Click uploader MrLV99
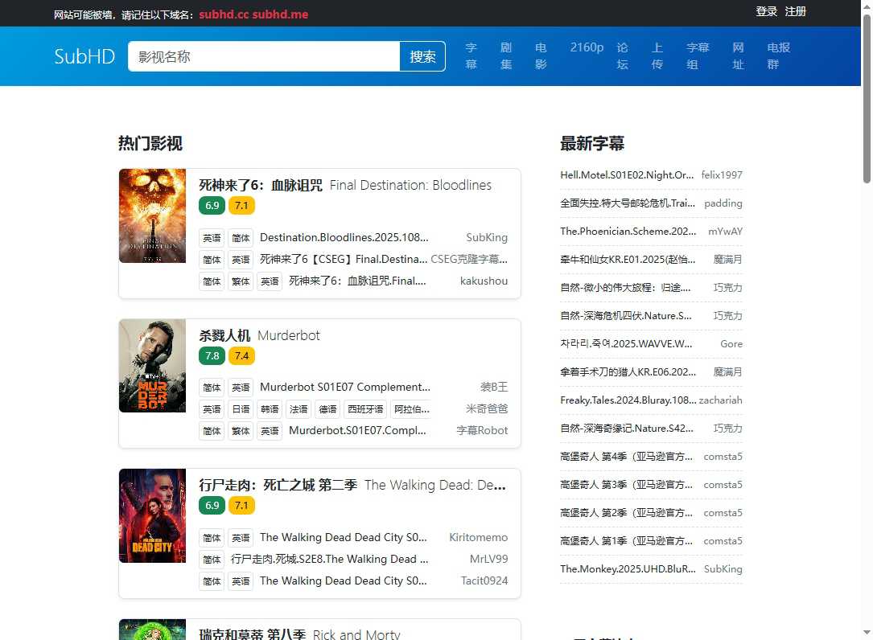873x640 pixels. [x=489, y=559]
